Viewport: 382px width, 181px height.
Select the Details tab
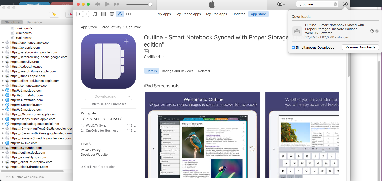(152, 71)
